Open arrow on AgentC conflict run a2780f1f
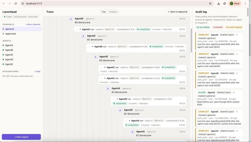The height and width of the screenshot is (142, 251). [237, 131]
